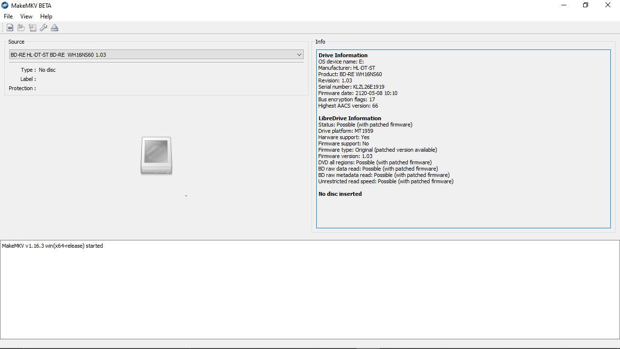
Task: Click the "Label :" field
Action: [x=28, y=79]
